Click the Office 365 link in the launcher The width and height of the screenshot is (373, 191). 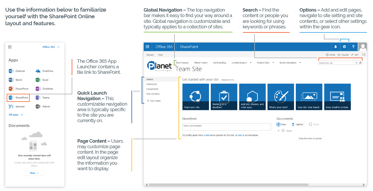[51, 47]
